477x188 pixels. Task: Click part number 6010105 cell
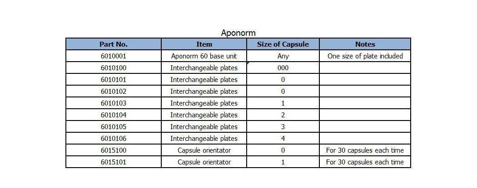pos(114,127)
